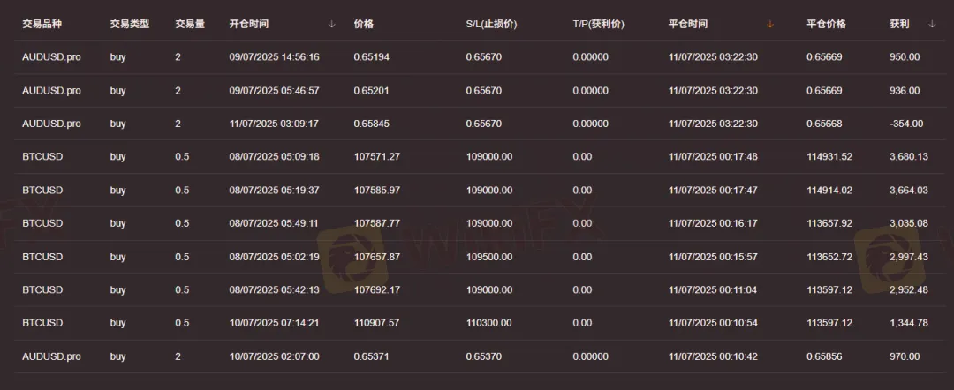The image size is (954, 390).
Task: Click the 交易量 column header
Action: (190, 25)
